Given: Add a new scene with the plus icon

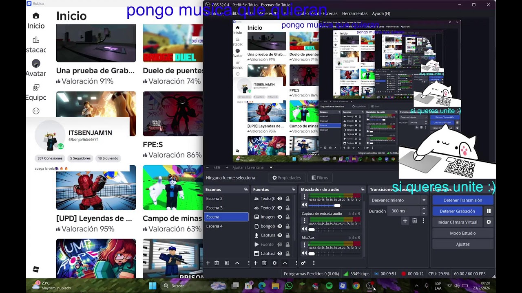Looking at the screenshot, I should [208, 263].
